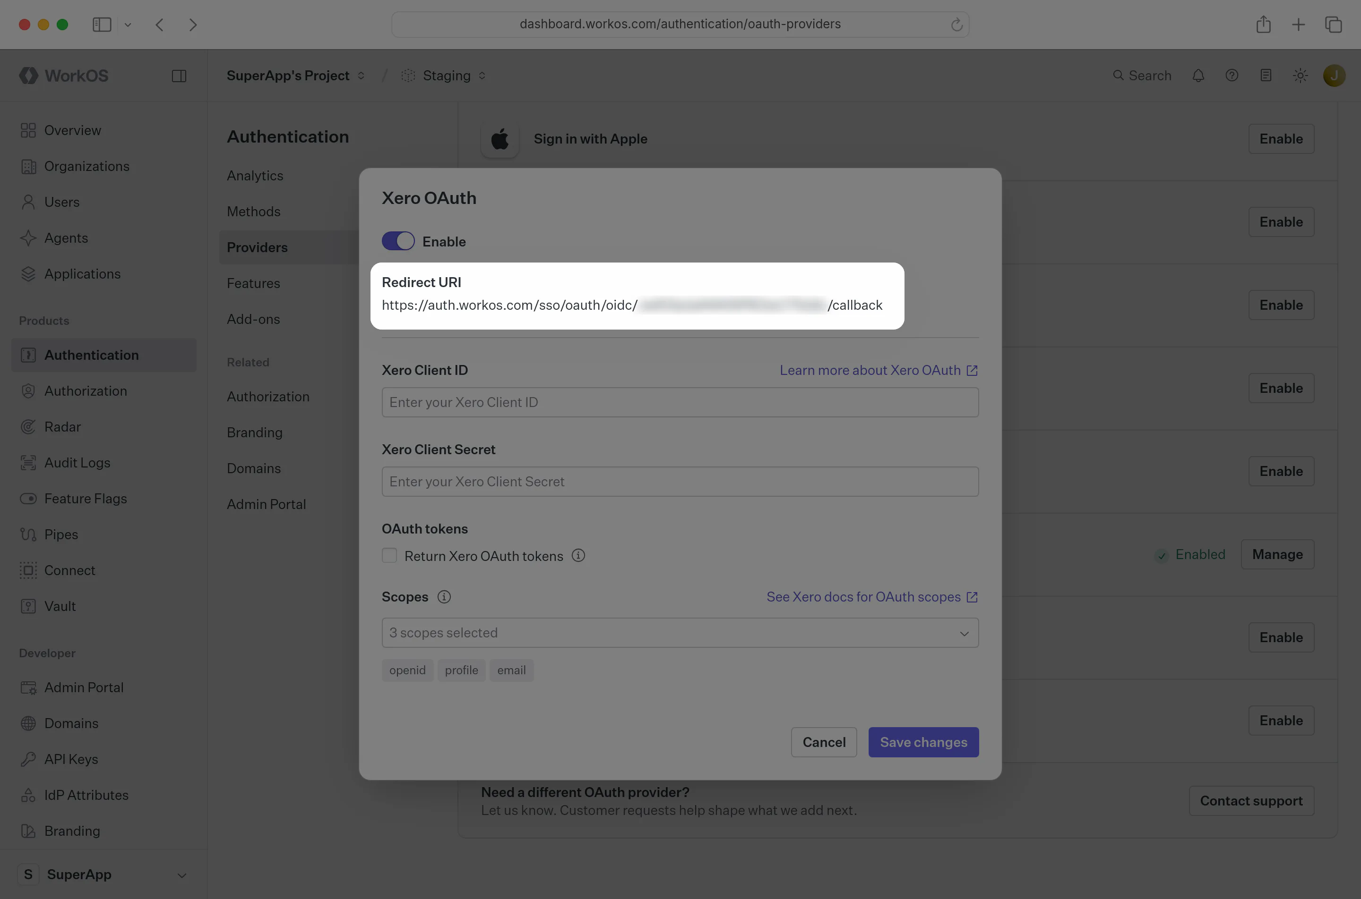Click the Xero Client ID field
Screen dimensions: 1361x899
coord(680,402)
